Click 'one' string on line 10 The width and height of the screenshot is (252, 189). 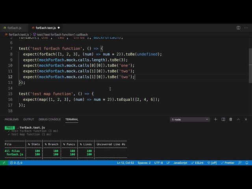tap(124, 66)
